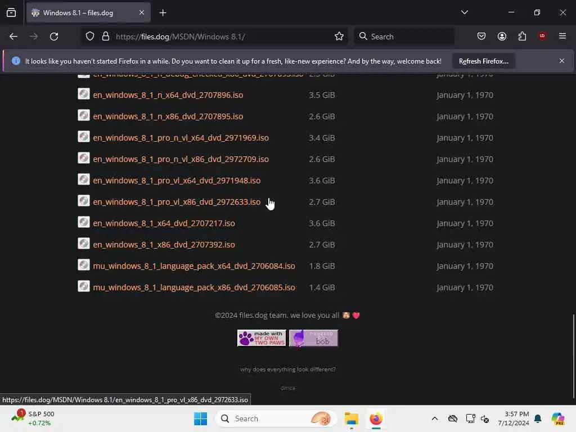Bookmark this page with the star icon
Image resolution: width=576 pixels, height=432 pixels.
[339, 37]
